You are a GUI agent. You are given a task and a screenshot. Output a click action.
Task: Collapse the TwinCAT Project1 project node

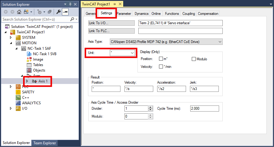5,32
